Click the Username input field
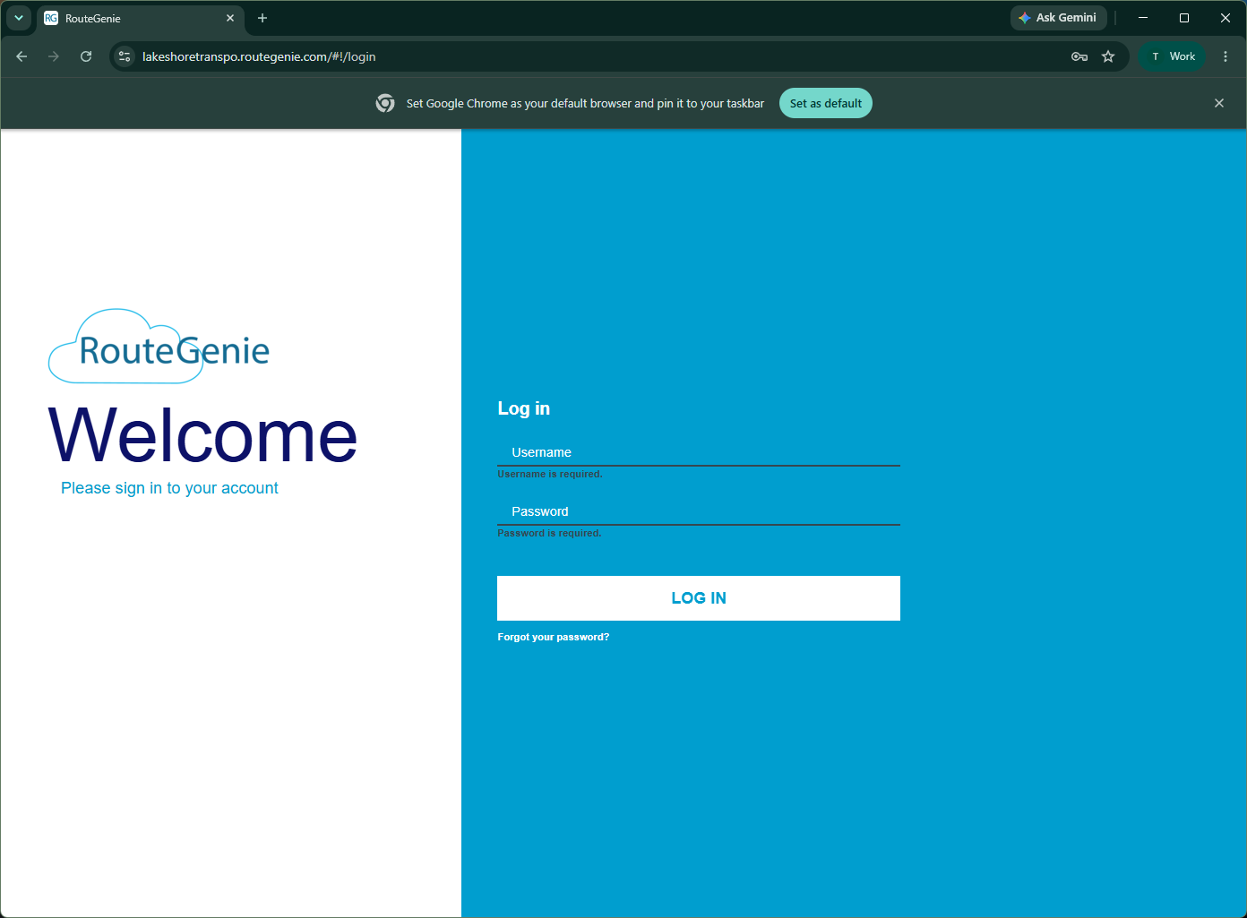 699,452
